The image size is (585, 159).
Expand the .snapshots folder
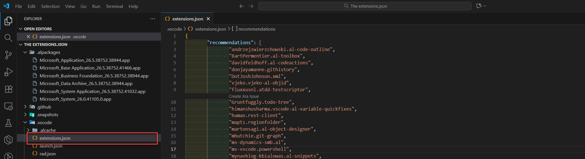[x=25, y=115]
